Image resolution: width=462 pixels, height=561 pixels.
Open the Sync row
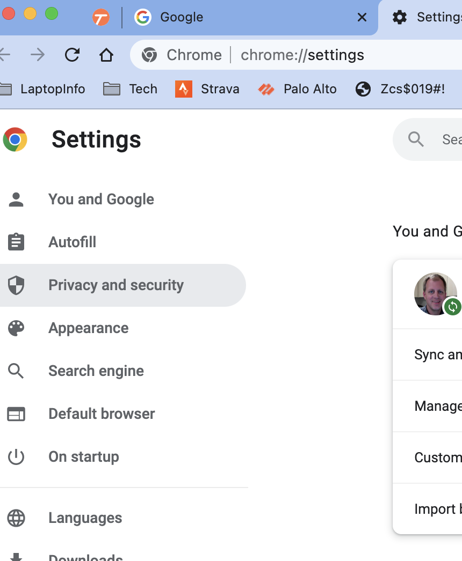(427, 355)
